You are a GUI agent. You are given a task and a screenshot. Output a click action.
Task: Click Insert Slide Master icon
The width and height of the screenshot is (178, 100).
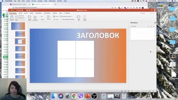point(12,17)
